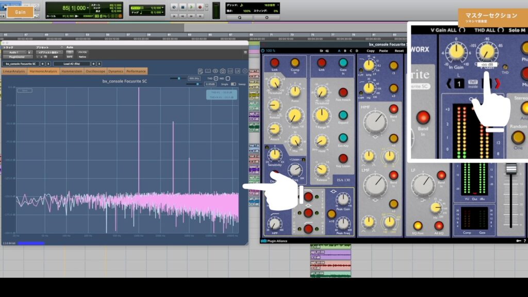The width and height of the screenshot is (528, 297).
Task: Open Plugin Doctor settings gear
Action: click(x=245, y=71)
